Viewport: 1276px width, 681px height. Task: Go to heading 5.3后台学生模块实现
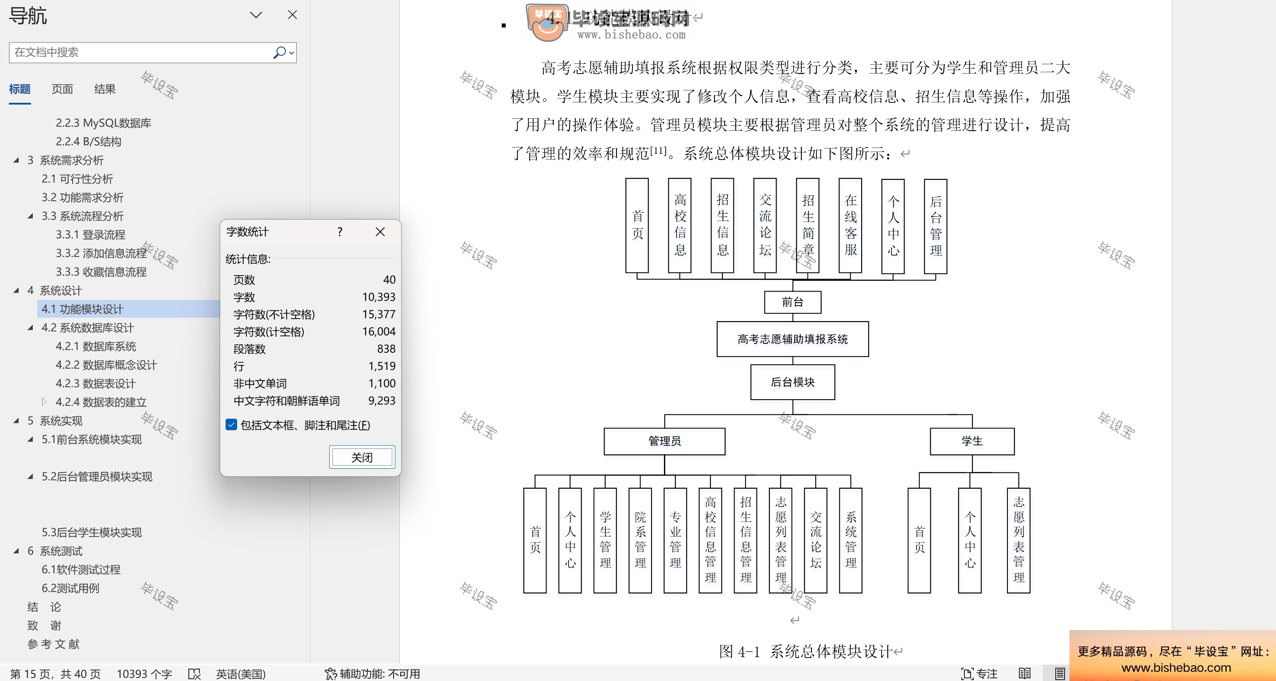92,533
